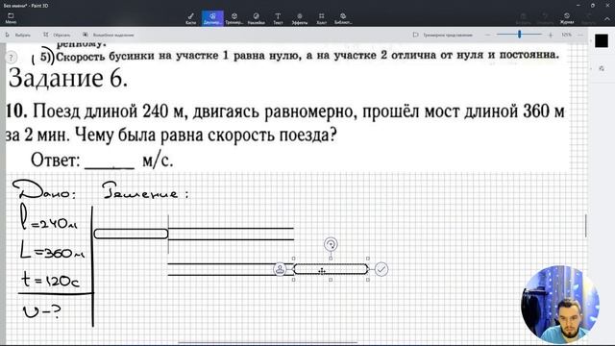Toggle the 3D view mode
The width and height of the screenshot is (615, 346).
coord(443,35)
